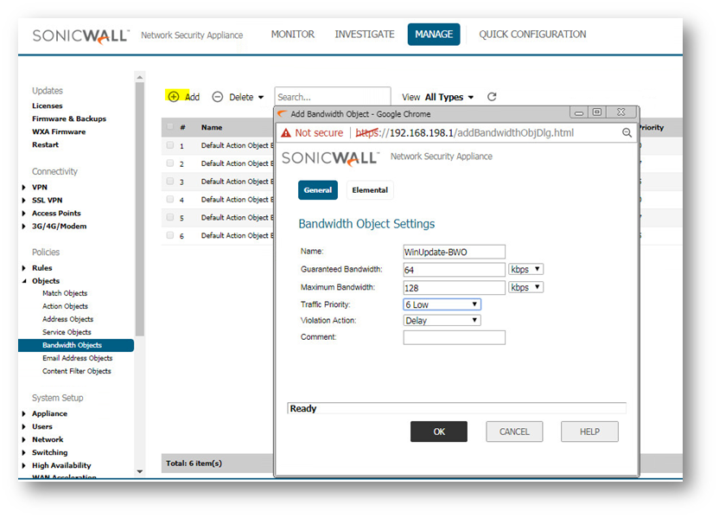Click the zoom magnifier icon in address bar

(x=627, y=133)
